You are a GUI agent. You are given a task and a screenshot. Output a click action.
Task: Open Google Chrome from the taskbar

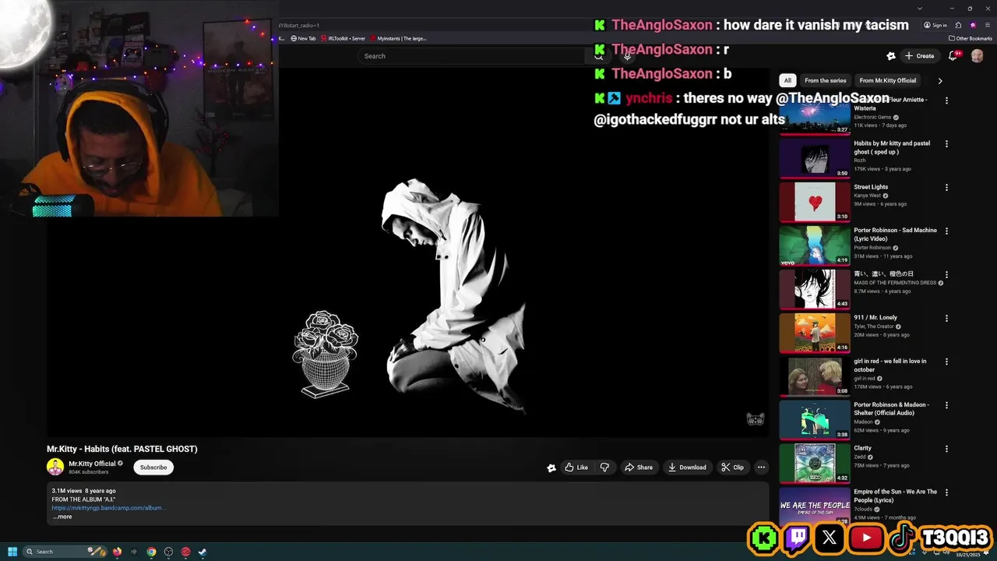point(151,552)
